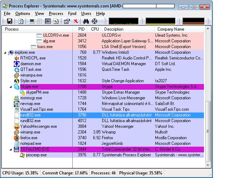Click the 'Jegyzettömb' description cell

[112, 143]
